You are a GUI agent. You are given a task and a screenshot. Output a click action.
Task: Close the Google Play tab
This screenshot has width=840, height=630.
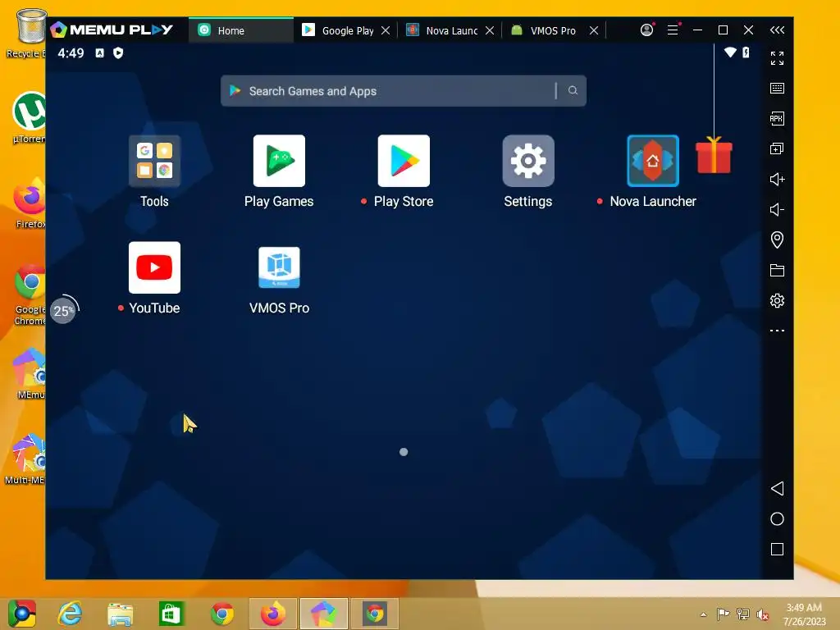(x=386, y=30)
